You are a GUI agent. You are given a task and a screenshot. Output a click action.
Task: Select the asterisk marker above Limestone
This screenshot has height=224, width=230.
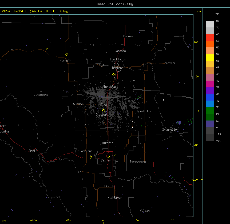[x=41, y=92]
